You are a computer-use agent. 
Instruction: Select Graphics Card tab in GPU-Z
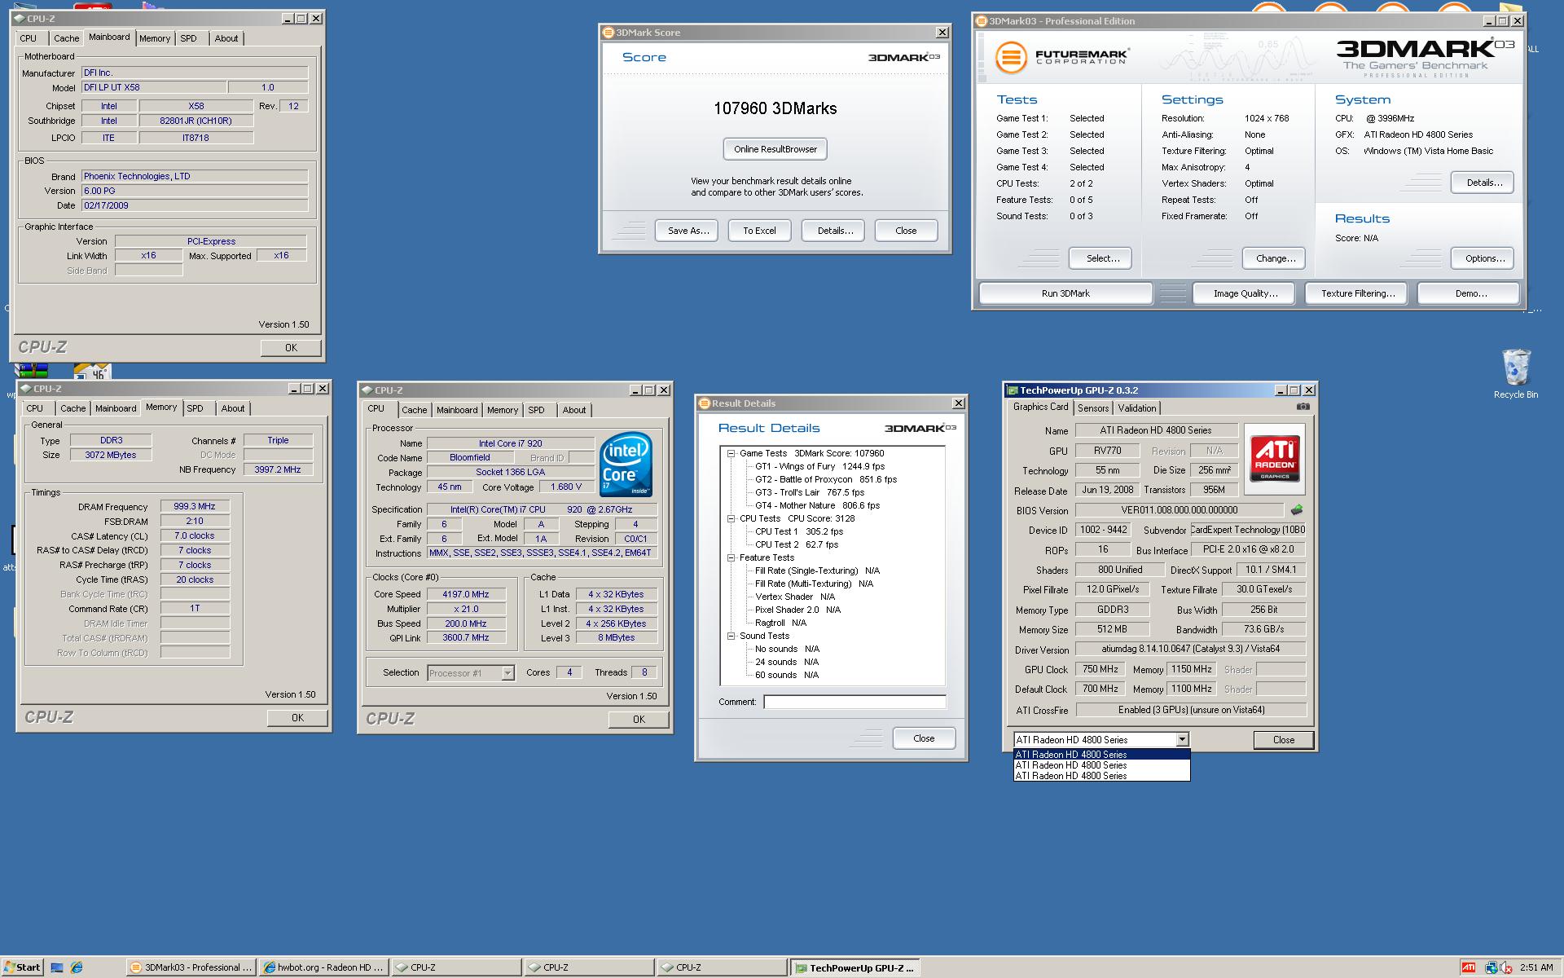[x=1040, y=407]
